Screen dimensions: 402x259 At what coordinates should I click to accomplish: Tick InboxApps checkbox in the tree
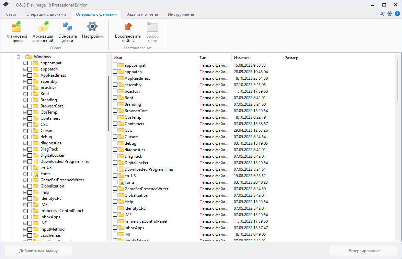click(x=30, y=217)
